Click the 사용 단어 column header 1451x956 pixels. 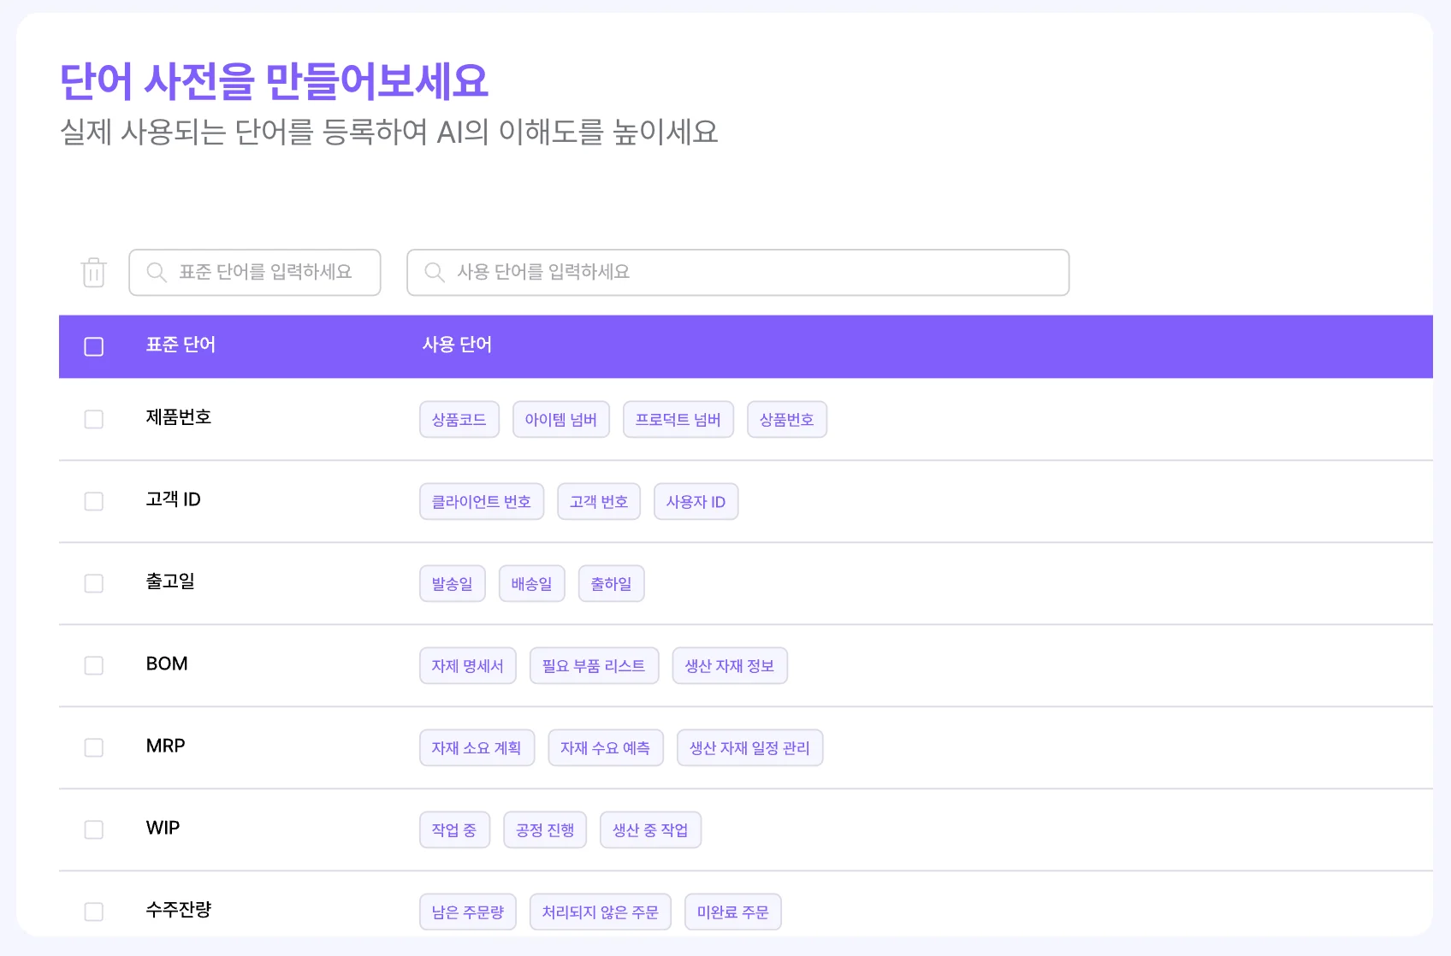point(457,345)
